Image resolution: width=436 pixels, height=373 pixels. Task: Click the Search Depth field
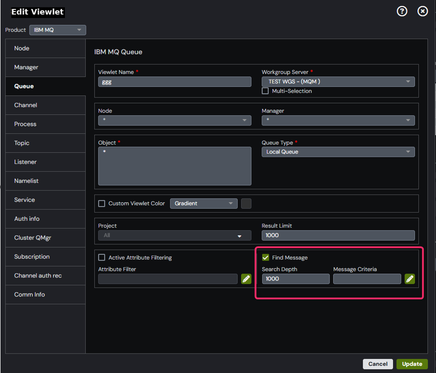[296, 279]
